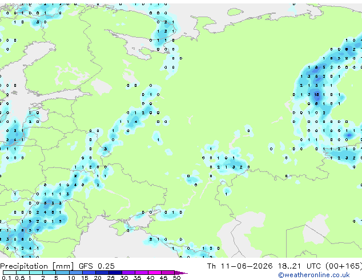Click the '45' legend scale label

163,278
